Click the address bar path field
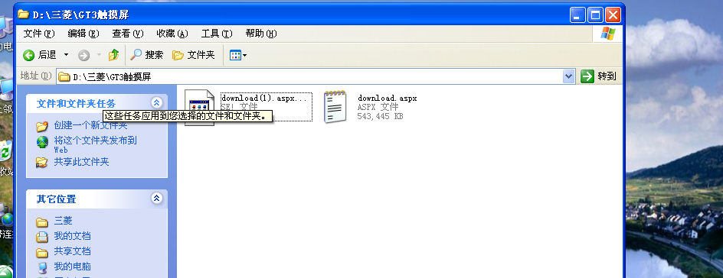723x278 pixels. pyautogui.click(x=310, y=76)
